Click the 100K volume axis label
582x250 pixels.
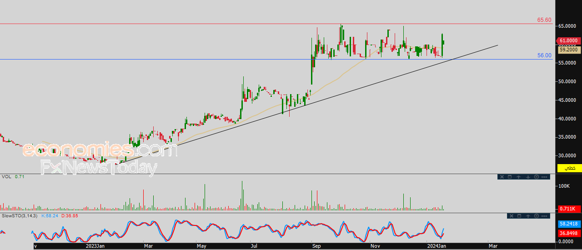pyautogui.click(x=565, y=186)
